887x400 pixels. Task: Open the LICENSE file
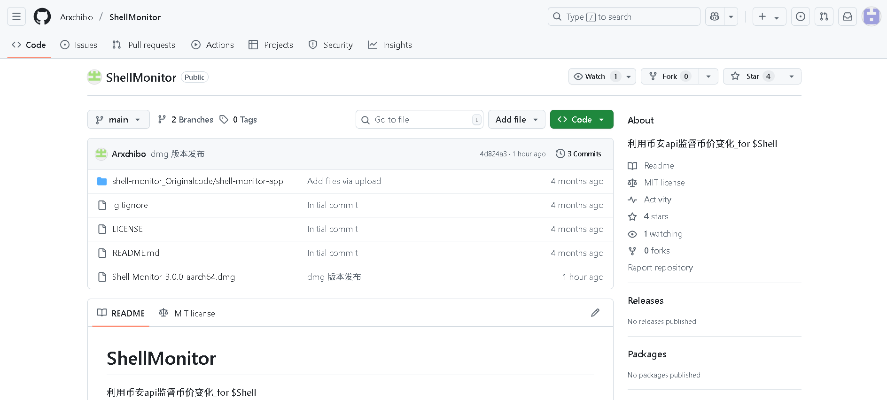[x=127, y=229]
